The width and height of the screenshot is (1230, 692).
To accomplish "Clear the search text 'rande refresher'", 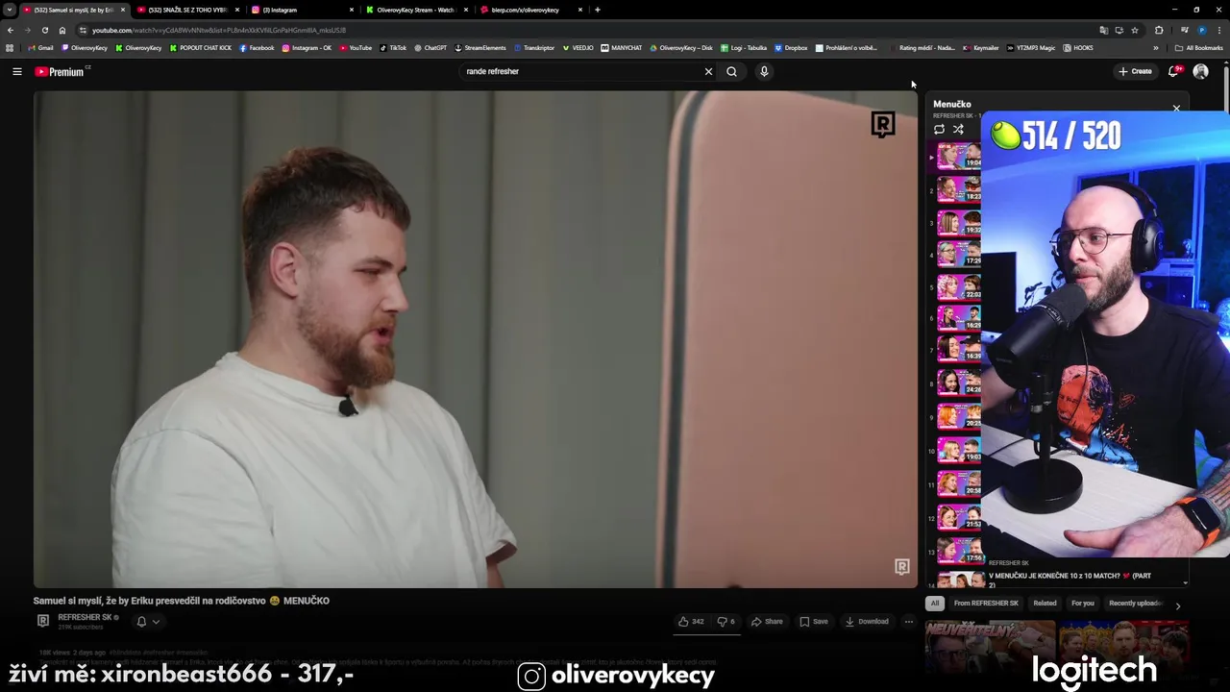I will [708, 71].
